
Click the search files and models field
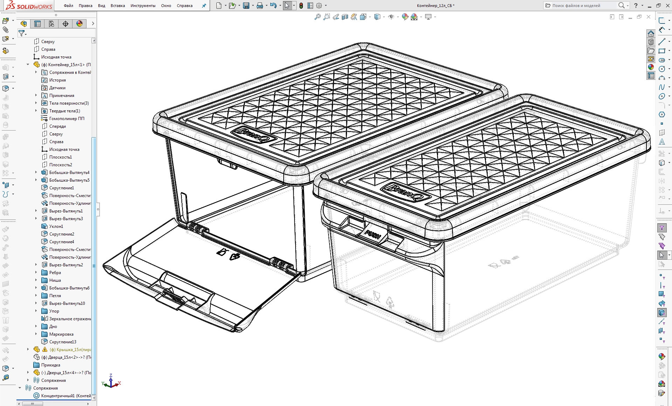point(583,6)
